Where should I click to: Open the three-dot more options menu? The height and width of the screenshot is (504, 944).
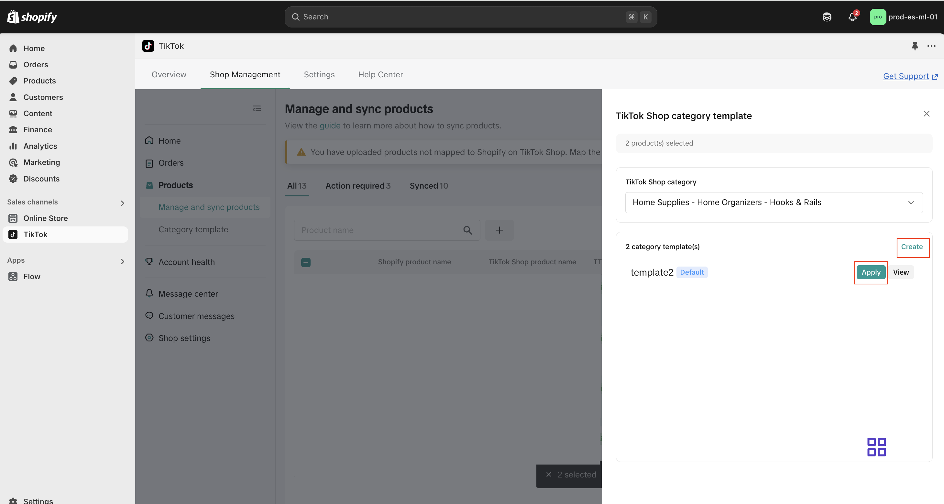(931, 46)
